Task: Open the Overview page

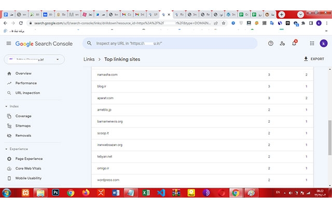Action: pos(23,73)
